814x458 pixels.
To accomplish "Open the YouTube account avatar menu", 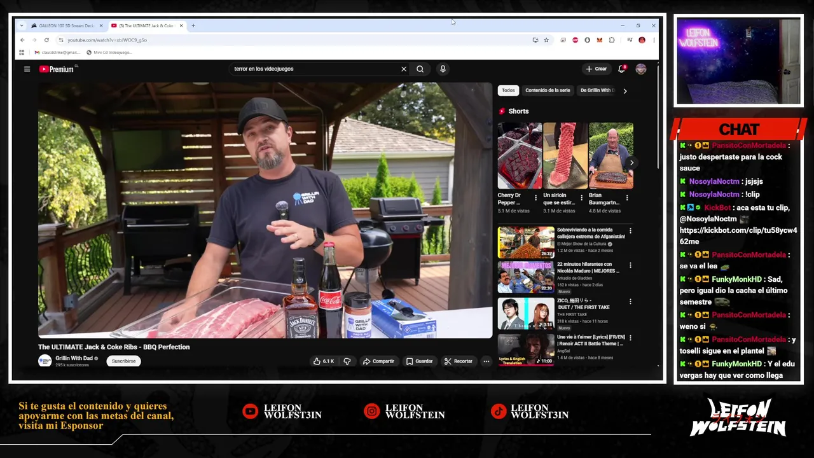I will point(640,69).
